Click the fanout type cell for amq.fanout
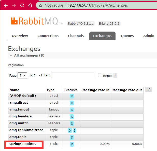The height and width of the screenshot is (151, 157). tap(54, 109)
